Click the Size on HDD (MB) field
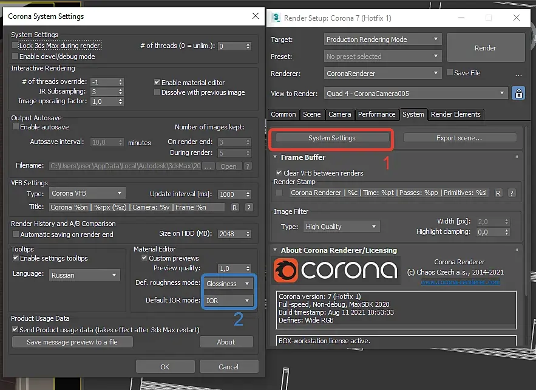 pos(231,234)
